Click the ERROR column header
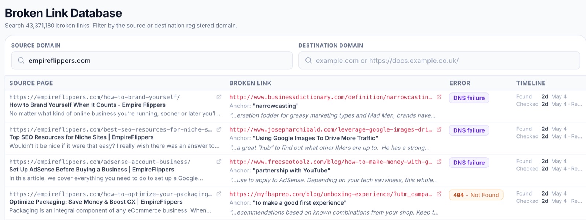This screenshot has height=220, width=586. 460,83
